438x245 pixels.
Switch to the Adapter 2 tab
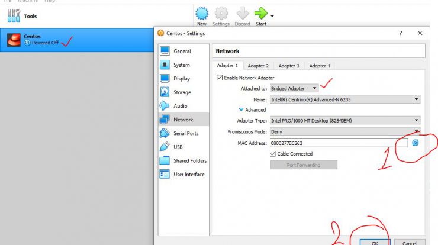258,66
